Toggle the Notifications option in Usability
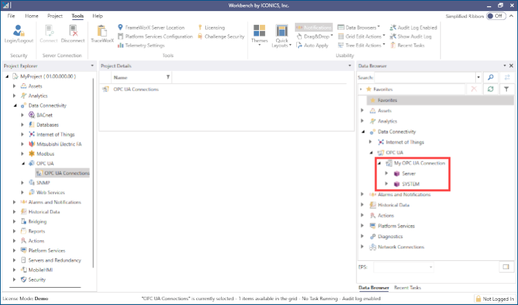The image size is (518, 305). [x=314, y=28]
